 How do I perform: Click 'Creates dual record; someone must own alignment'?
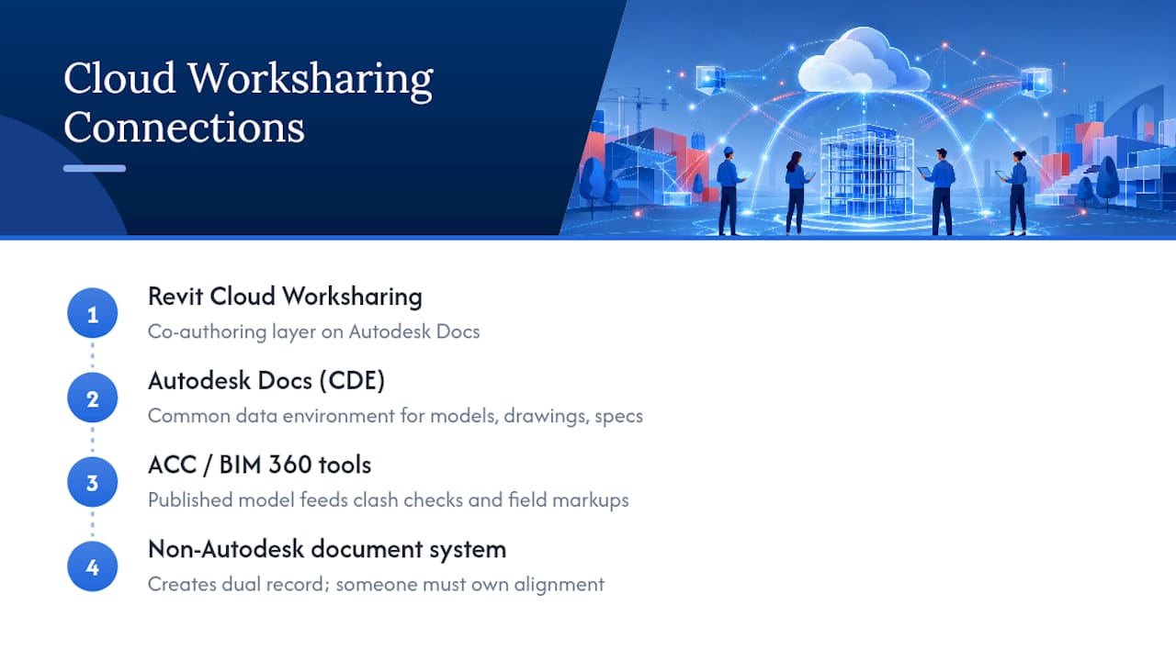click(x=376, y=585)
